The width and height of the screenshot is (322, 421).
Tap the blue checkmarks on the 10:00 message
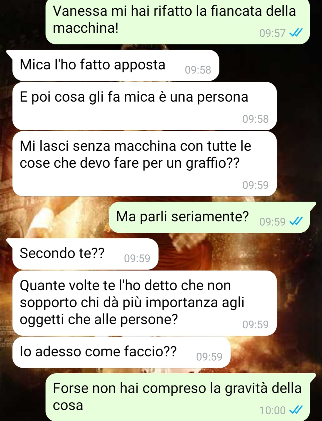click(x=296, y=410)
